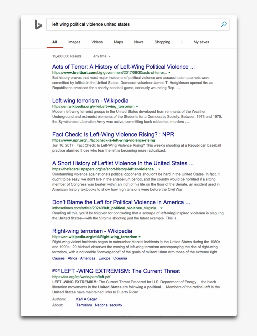Click the thefederalistpapers.org green URL
257x336 pixels.
pos(104,169)
